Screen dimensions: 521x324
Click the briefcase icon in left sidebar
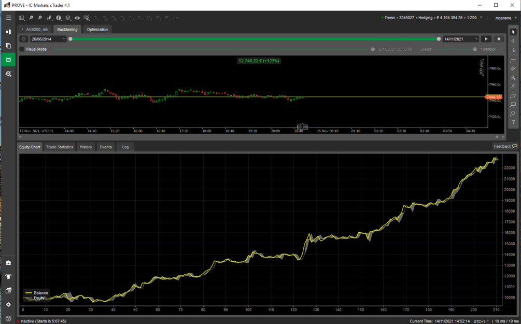(8, 263)
